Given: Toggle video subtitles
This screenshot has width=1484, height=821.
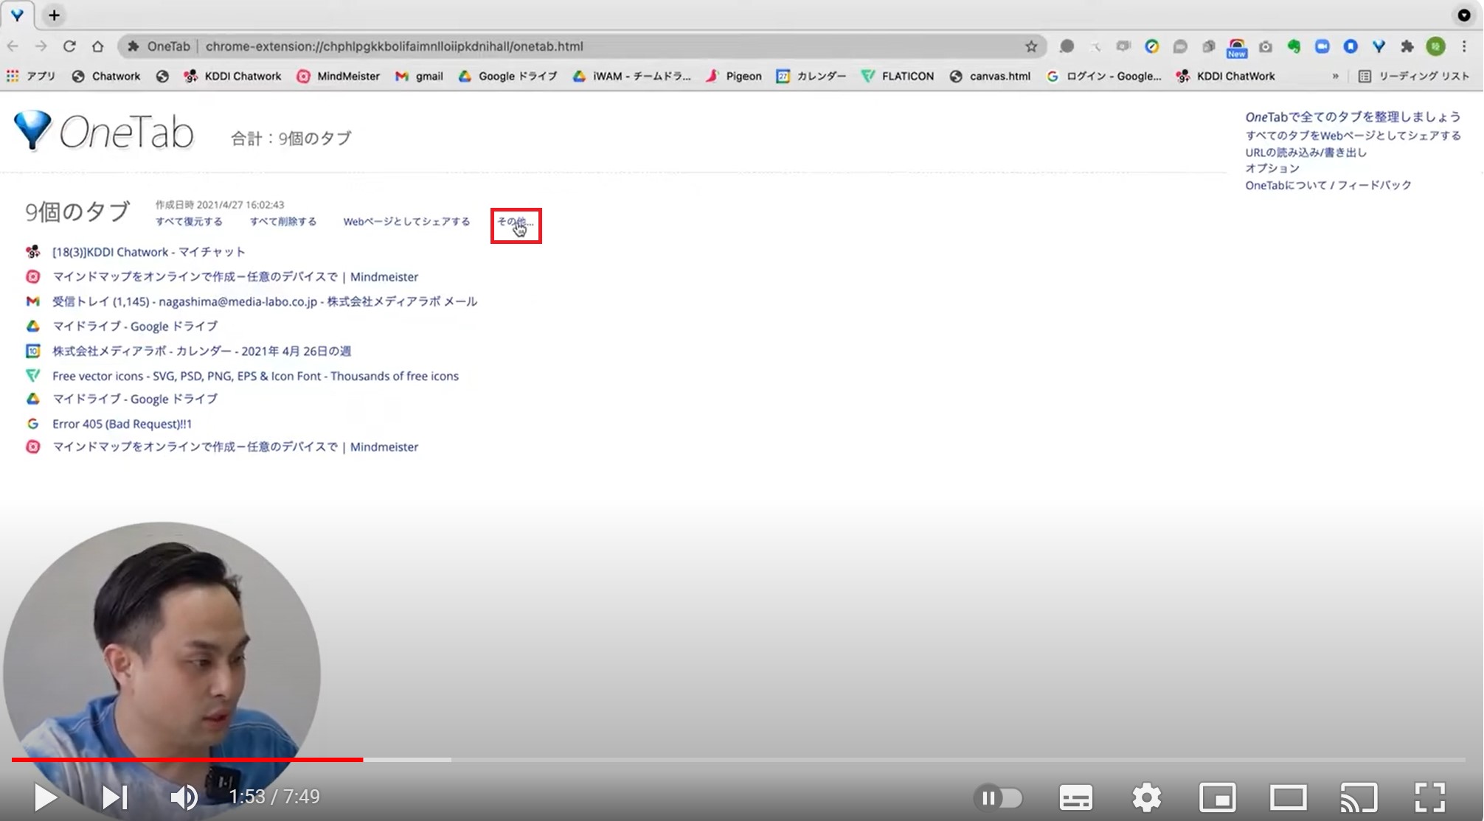Looking at the screenshot, I should 1076,797.
